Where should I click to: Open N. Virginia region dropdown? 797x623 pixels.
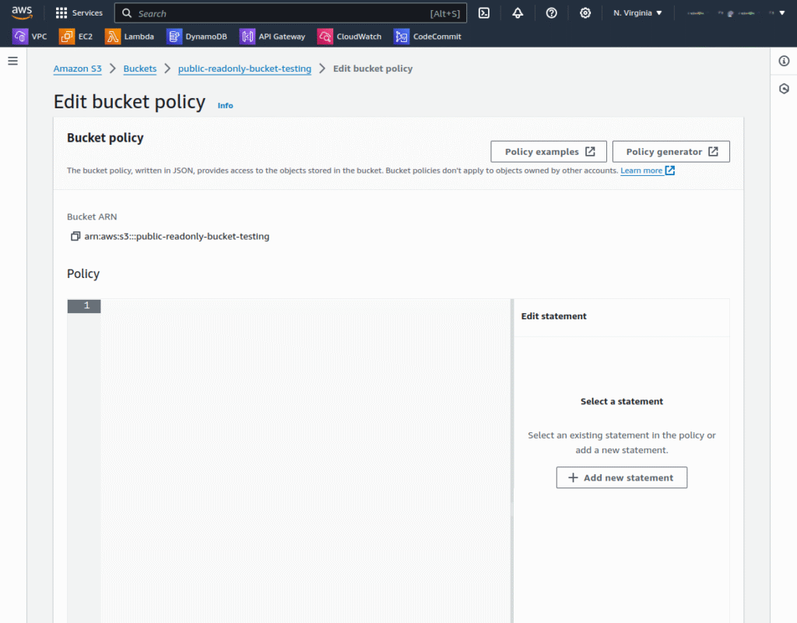637,13
